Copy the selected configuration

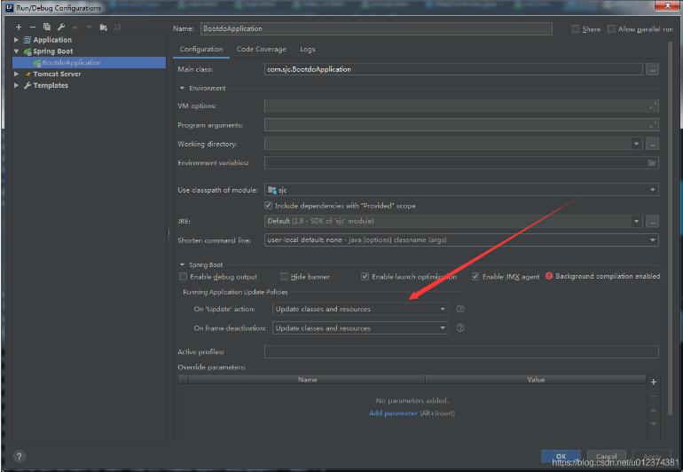tap(47, 28)
